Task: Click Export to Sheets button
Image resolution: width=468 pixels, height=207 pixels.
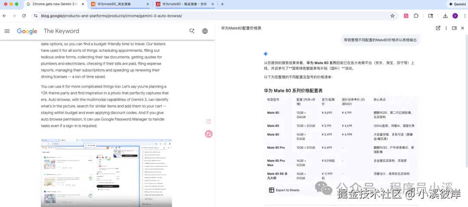Action: pyautogui.click(x=284, y=190)
